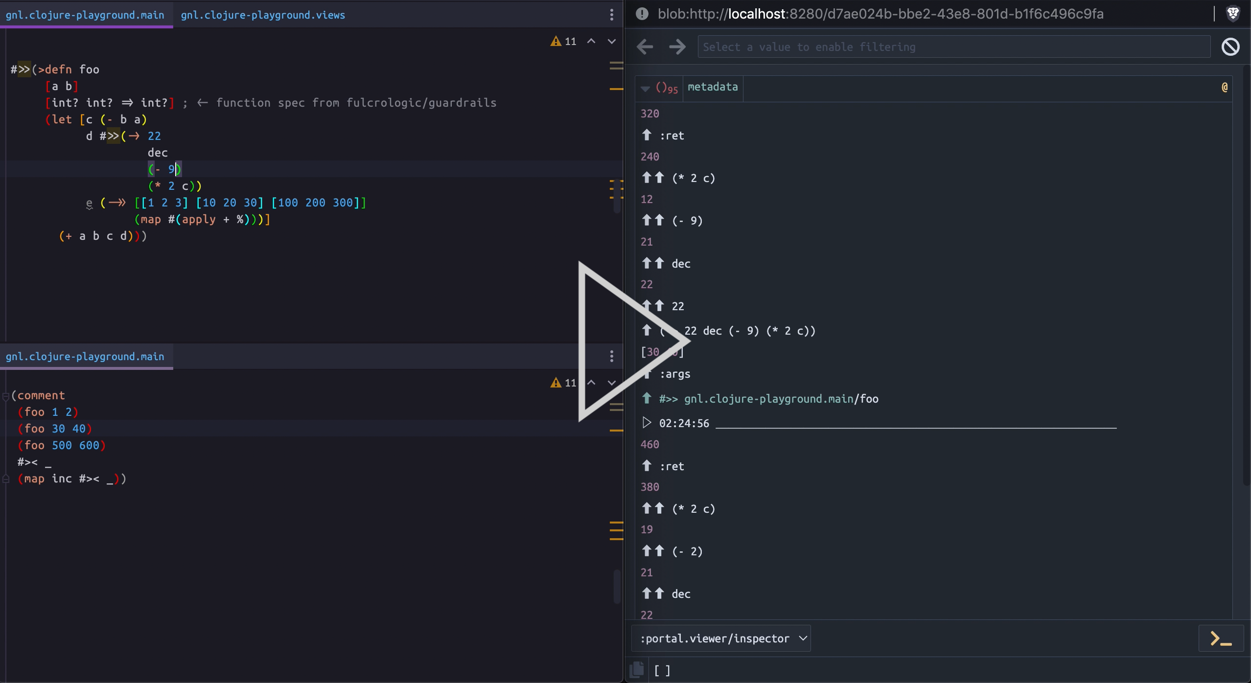
Task: Click warning indicator showing 11 in top editor
Action: click(563, 42)
